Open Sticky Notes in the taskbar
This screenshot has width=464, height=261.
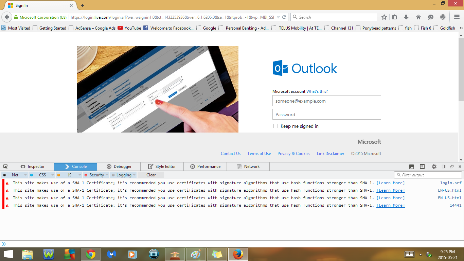point(217,254)
